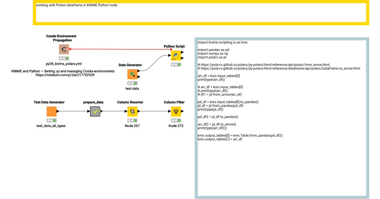The width and height of the screenshot is (380, 199).
Task: Click the traffic light indicator below Column Resorter
Action: tap(132, 120)
